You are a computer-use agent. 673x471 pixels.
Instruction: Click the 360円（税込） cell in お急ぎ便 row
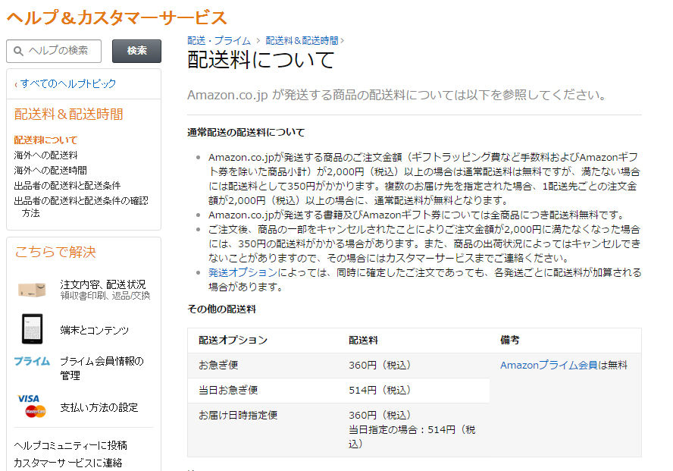[380, 366]
